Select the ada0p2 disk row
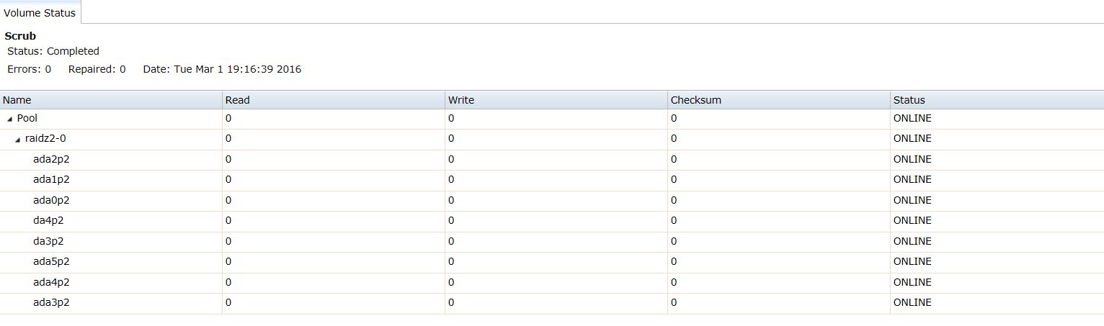The height and width of the screenshot is (326, 1104). click(552, 200)
